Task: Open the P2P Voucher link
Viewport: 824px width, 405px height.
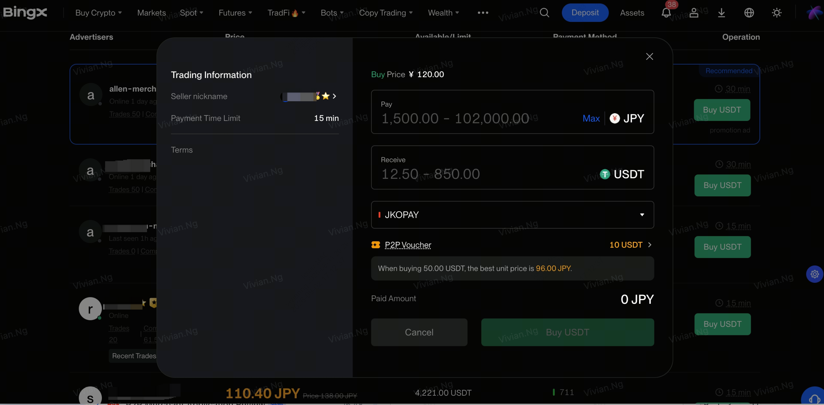Action: (408, 245)
